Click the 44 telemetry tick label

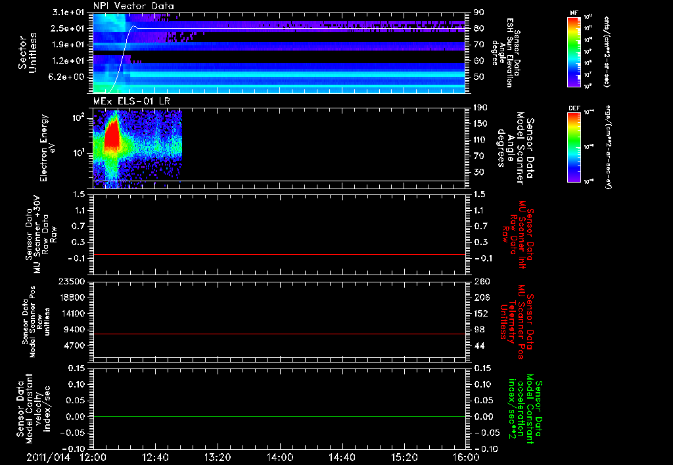[x=479, y=345]
